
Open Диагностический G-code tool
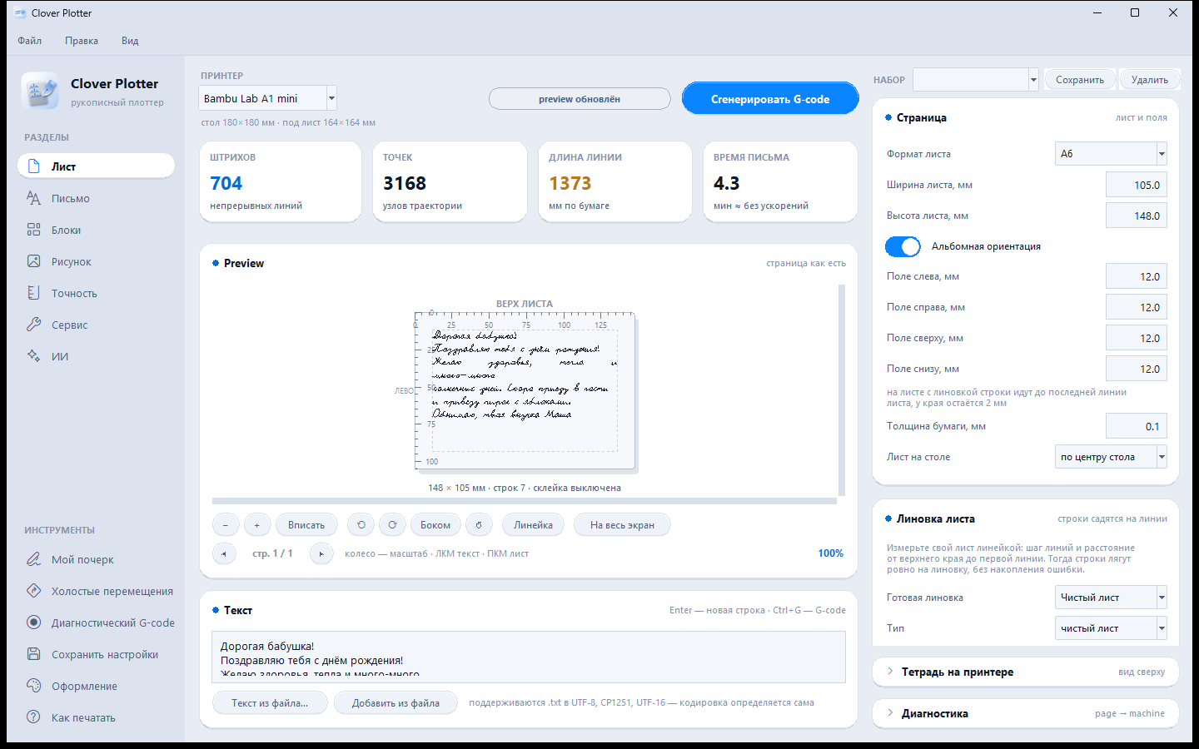[x=96, y=623]
